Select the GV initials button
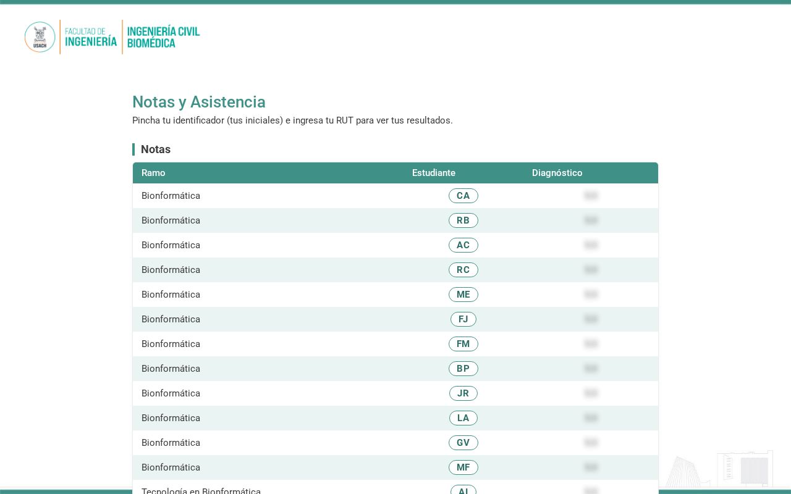Screen dimensions: 791x494 coord(463,443)
